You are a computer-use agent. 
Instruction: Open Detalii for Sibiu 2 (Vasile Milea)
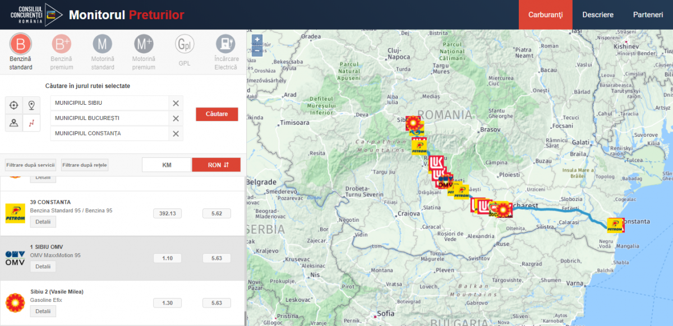click(x=43, y=311)
